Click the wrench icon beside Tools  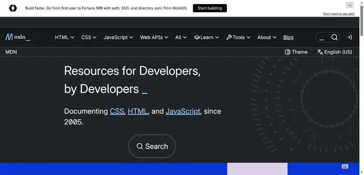[x=229, y=37]
